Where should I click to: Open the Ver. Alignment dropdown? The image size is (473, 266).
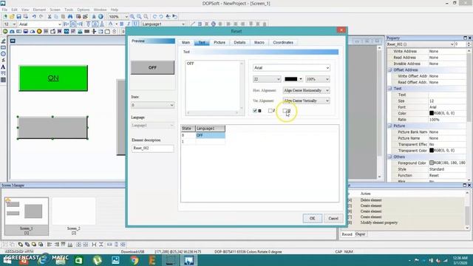pos(306,100)
